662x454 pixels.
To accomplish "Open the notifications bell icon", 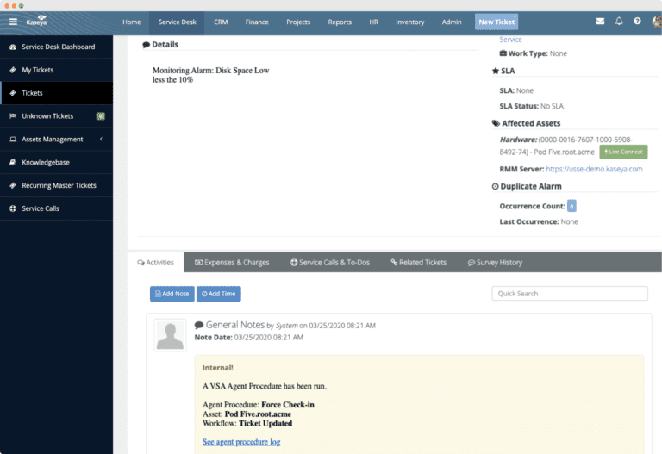I will pyautogui.click(x=619, y=21).
